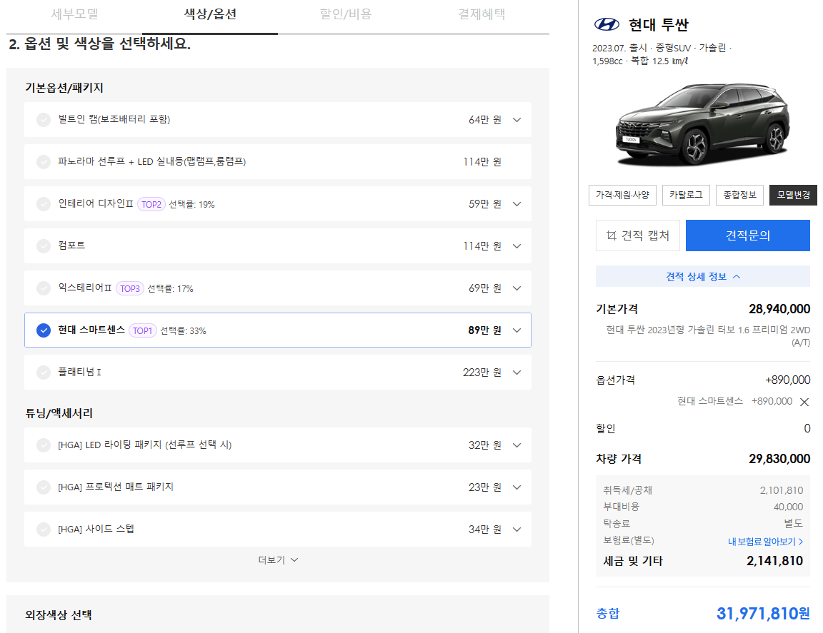Click 223만 원 price of 플래티넘 I
This screenshot has width=823, height=633.
482,373
